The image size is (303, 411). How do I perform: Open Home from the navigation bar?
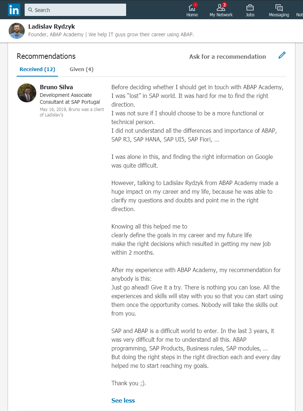pos(192,10)
